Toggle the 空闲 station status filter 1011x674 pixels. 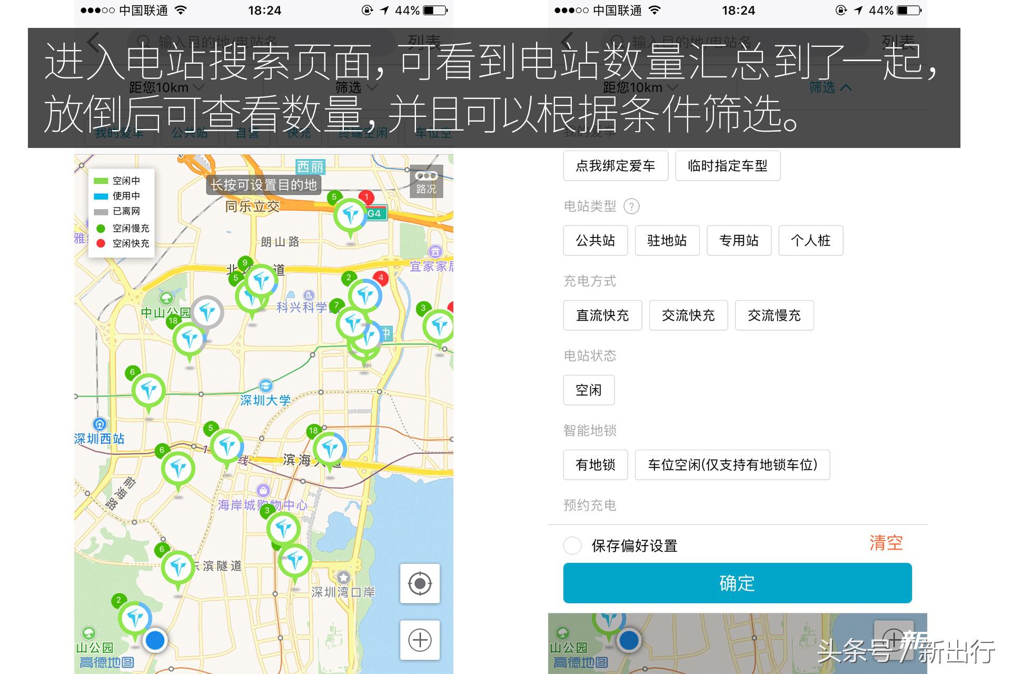(x=588, y=390)
